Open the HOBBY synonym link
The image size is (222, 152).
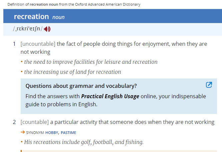click(x=52, y=133)
